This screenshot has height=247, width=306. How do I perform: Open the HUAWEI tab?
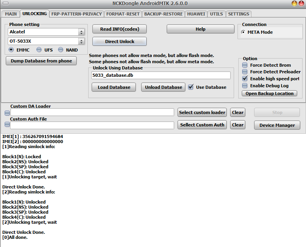click(196, 14)
